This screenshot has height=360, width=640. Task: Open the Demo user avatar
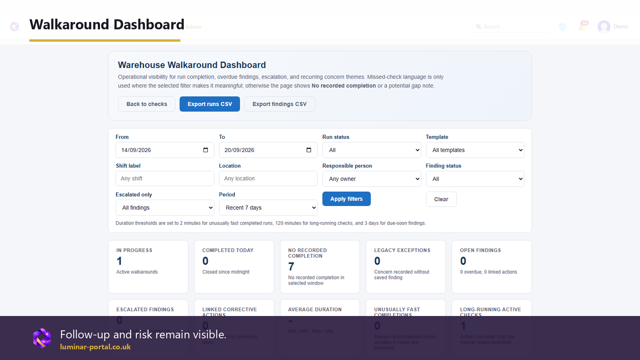click(x=604, y=27)
